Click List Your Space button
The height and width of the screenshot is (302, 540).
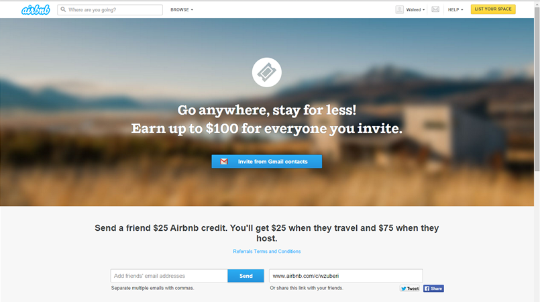pyautogui.click(x=493, y=9)
